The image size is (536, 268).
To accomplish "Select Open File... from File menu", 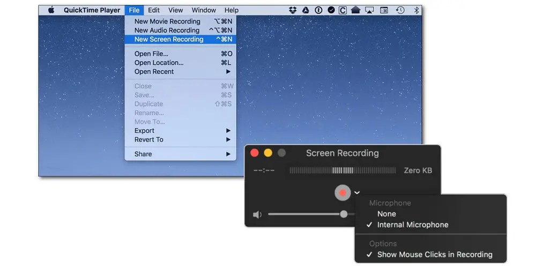I will 181,54.
